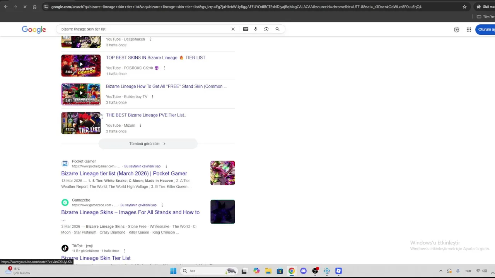The height and width of the screenshot is (278, 495).
Task: Translate the Pocket Gamer page
Action: click(142, 166)
